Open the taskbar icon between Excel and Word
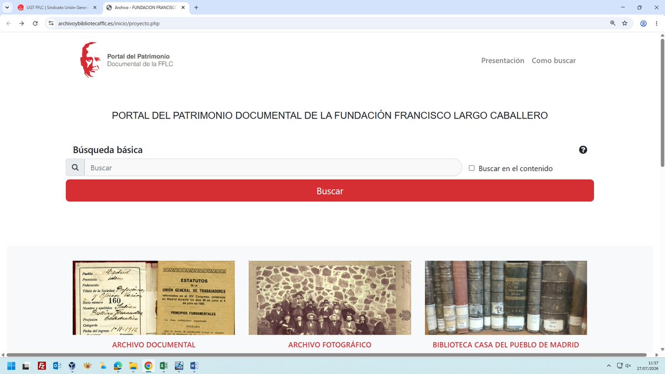665x374 pixels. 178,366
